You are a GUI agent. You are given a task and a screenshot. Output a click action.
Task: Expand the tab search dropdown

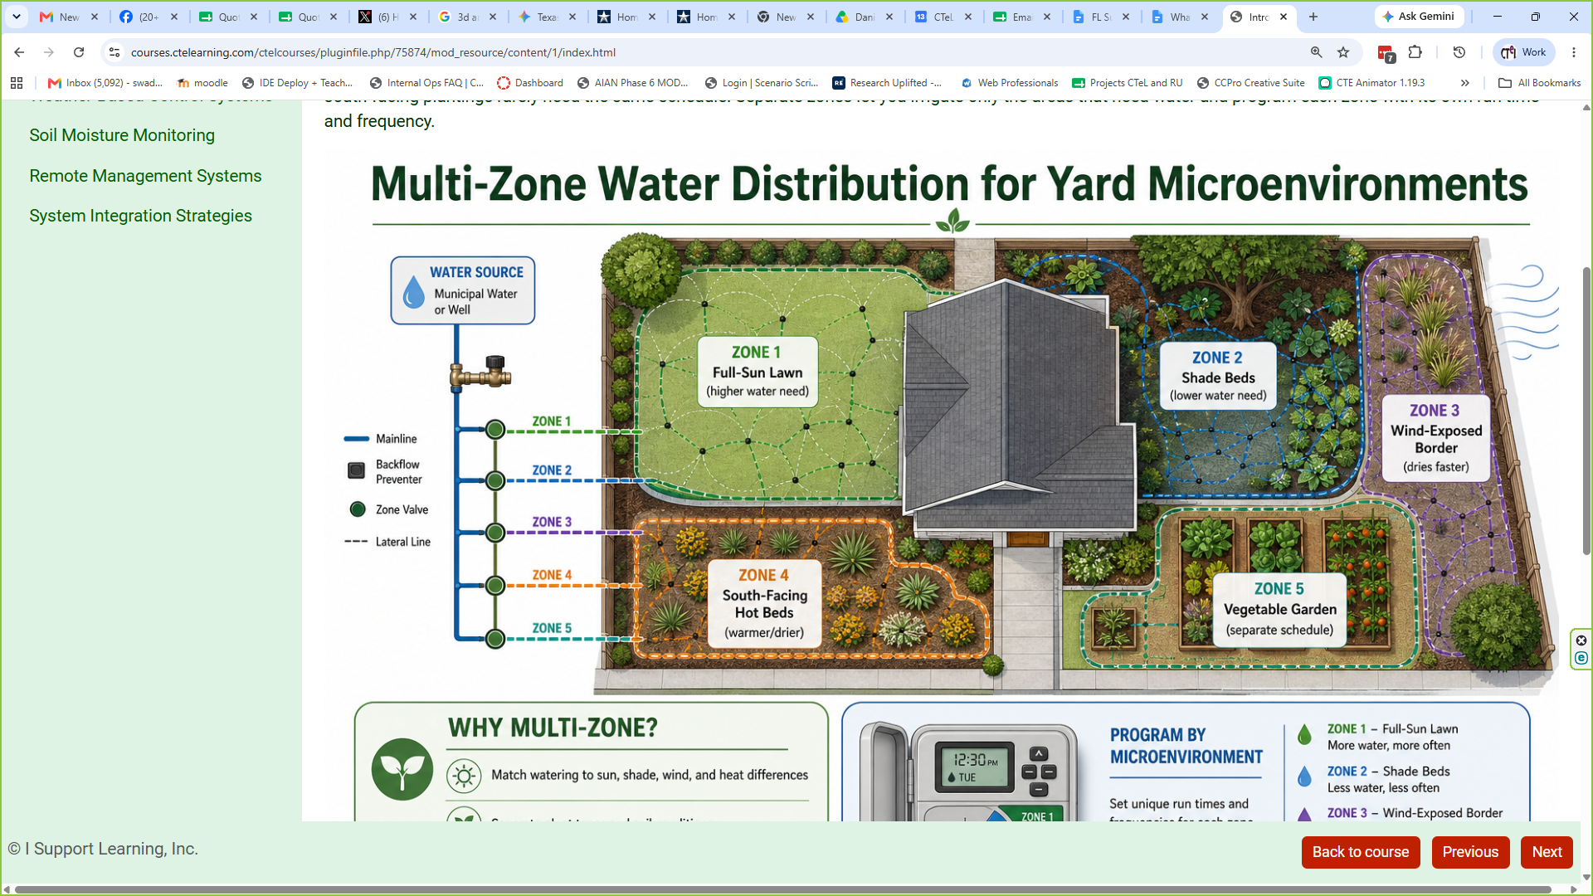point(17,17)
